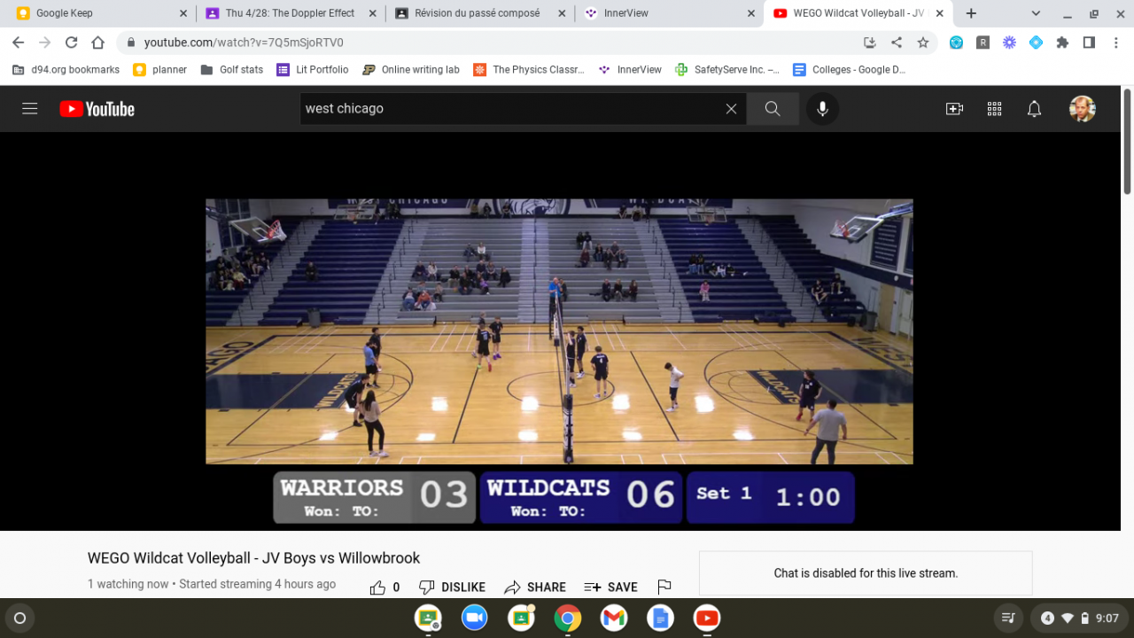Close the Doppler Effect tab
The image size is (1134, 638).
pos(373,13)
